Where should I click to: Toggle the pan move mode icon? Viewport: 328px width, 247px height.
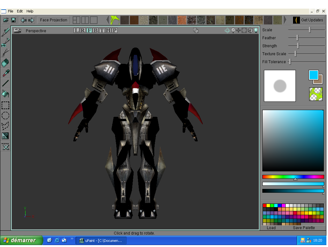coord(238,30)
